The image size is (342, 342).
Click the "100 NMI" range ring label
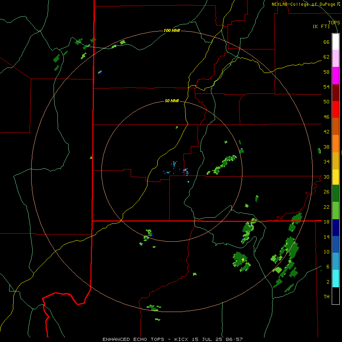(x=172, y=30)
